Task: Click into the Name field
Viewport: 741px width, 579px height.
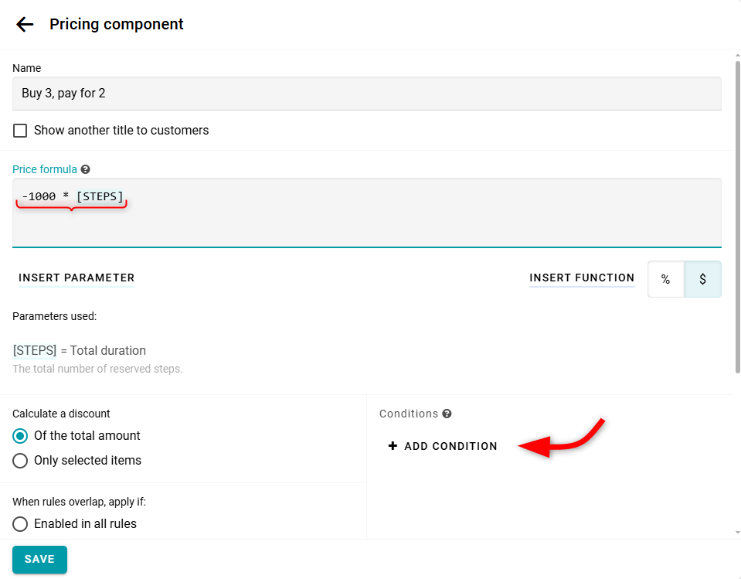Action: point(366,94)
